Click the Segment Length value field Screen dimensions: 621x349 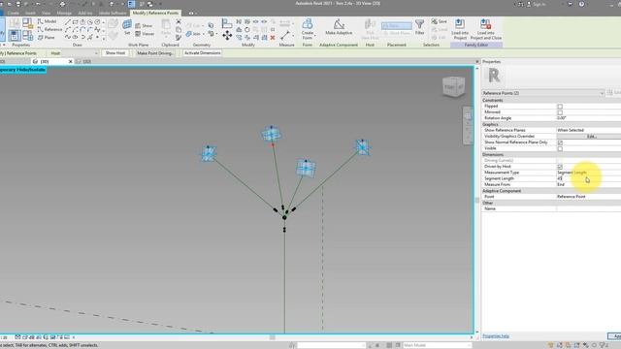click(x=589, y=178)
